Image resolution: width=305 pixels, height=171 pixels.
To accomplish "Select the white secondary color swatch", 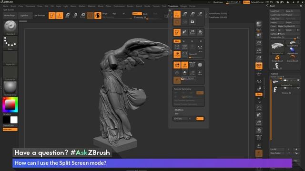I will click(x=14, y=120).
